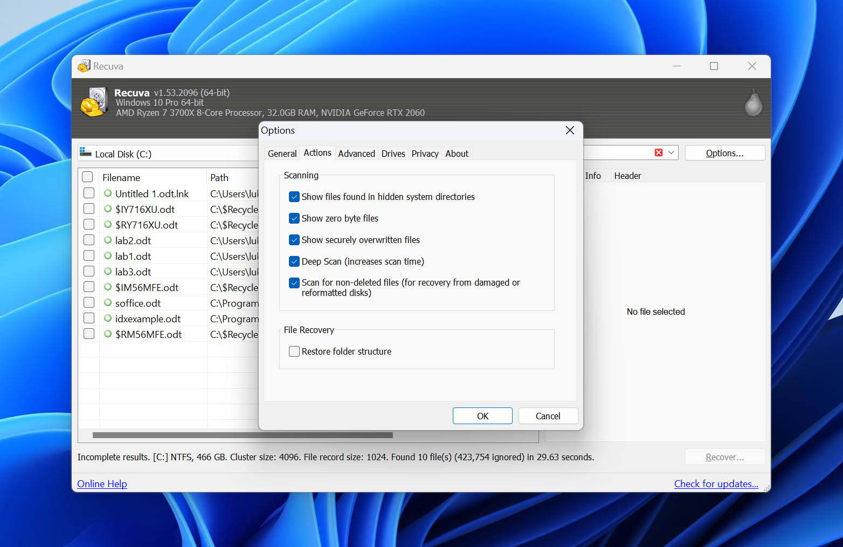Viewport: 843px width, 547px height.
Task: Click the red X clear filter icon
Action: coord(658,153)
